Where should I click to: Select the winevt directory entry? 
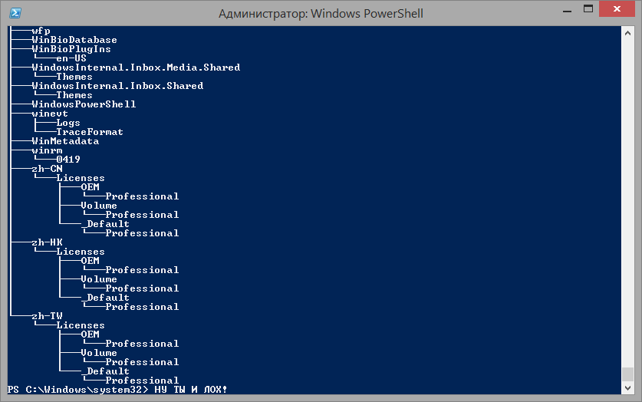pos(49,114)
